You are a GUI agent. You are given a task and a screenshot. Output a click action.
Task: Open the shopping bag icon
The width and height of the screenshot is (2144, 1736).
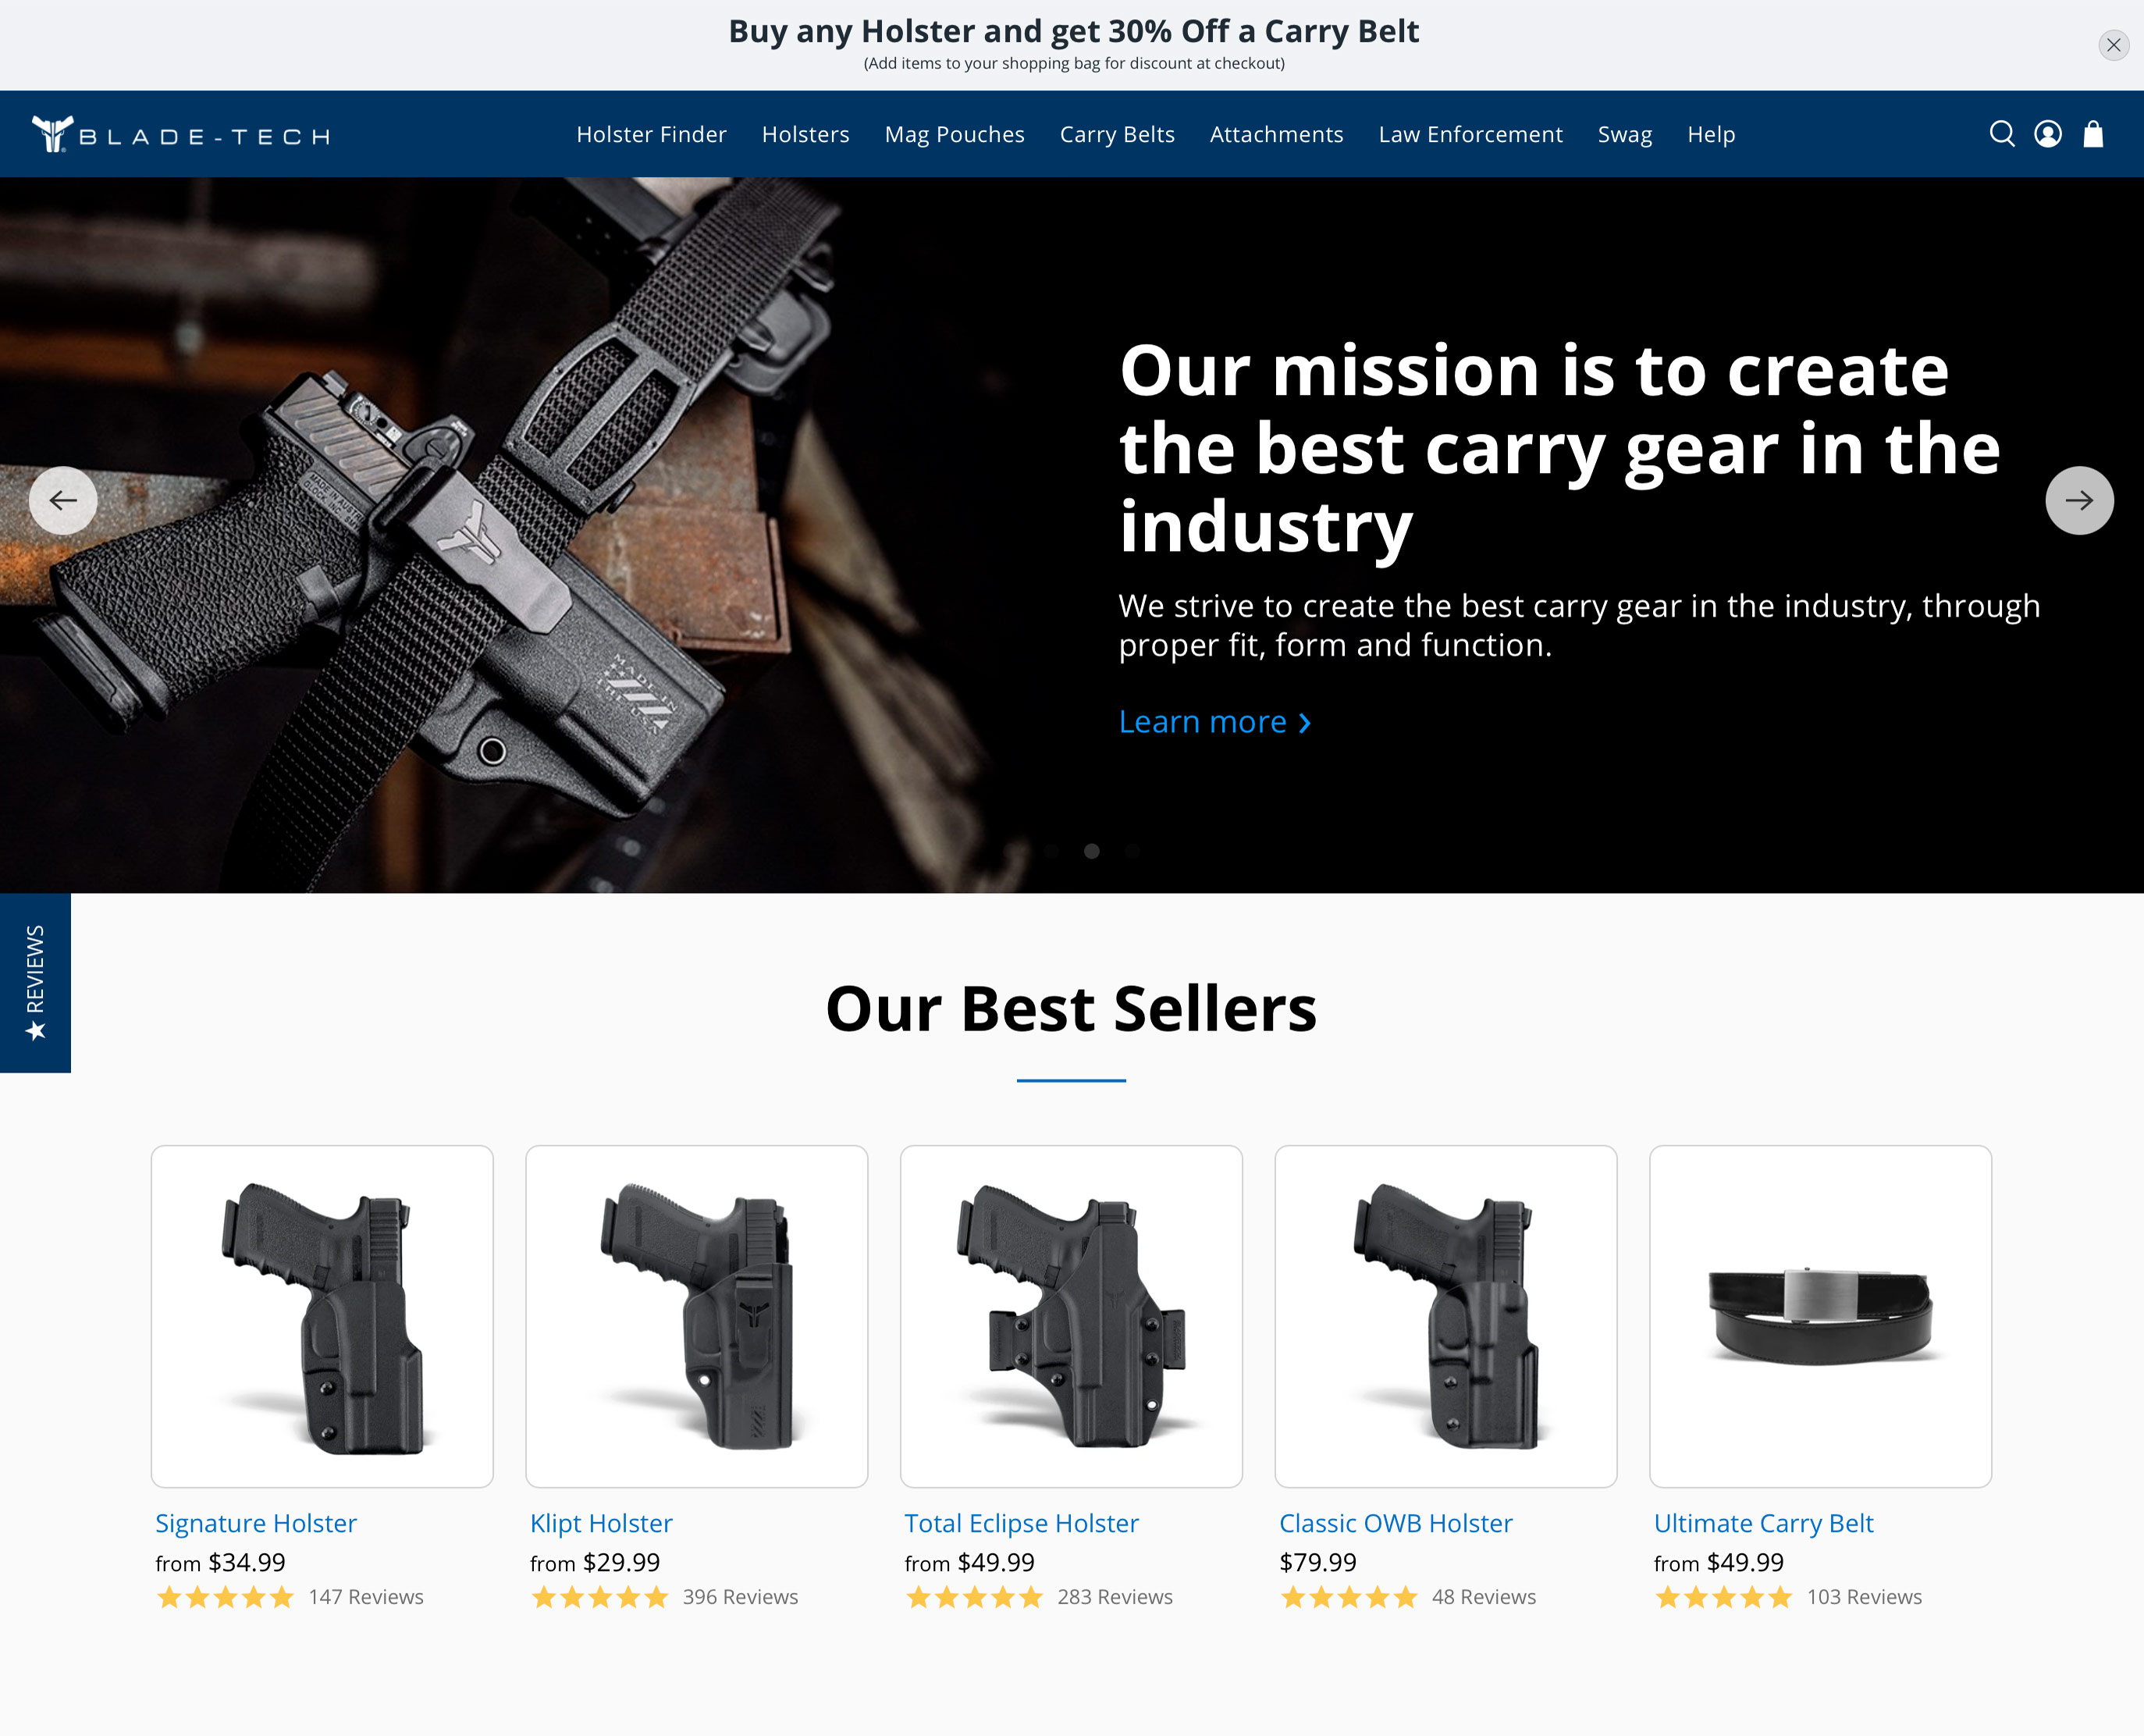pos(2093,134)
